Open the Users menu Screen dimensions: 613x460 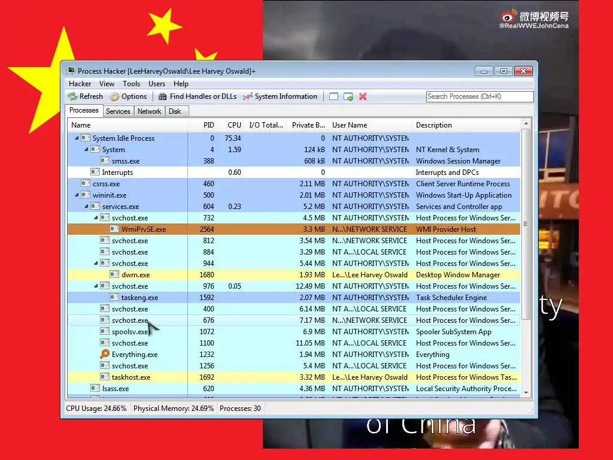[x=157, y=84]
